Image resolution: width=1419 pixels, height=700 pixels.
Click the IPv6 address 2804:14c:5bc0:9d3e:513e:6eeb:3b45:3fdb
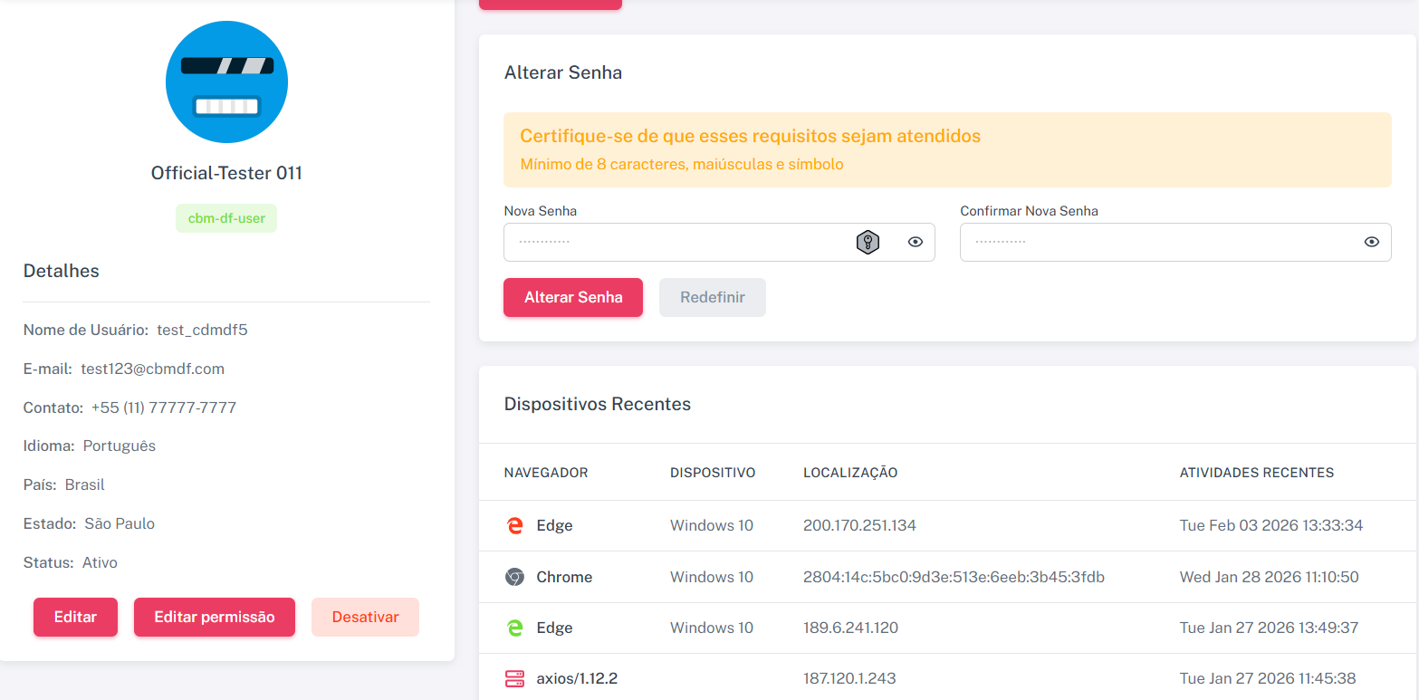click(954, 577)
